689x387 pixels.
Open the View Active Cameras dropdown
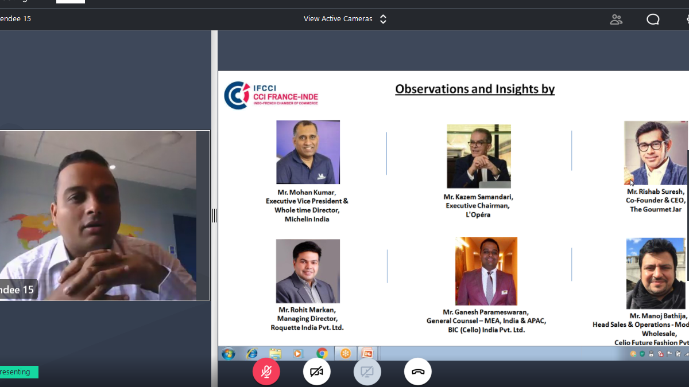pos(338,19)
